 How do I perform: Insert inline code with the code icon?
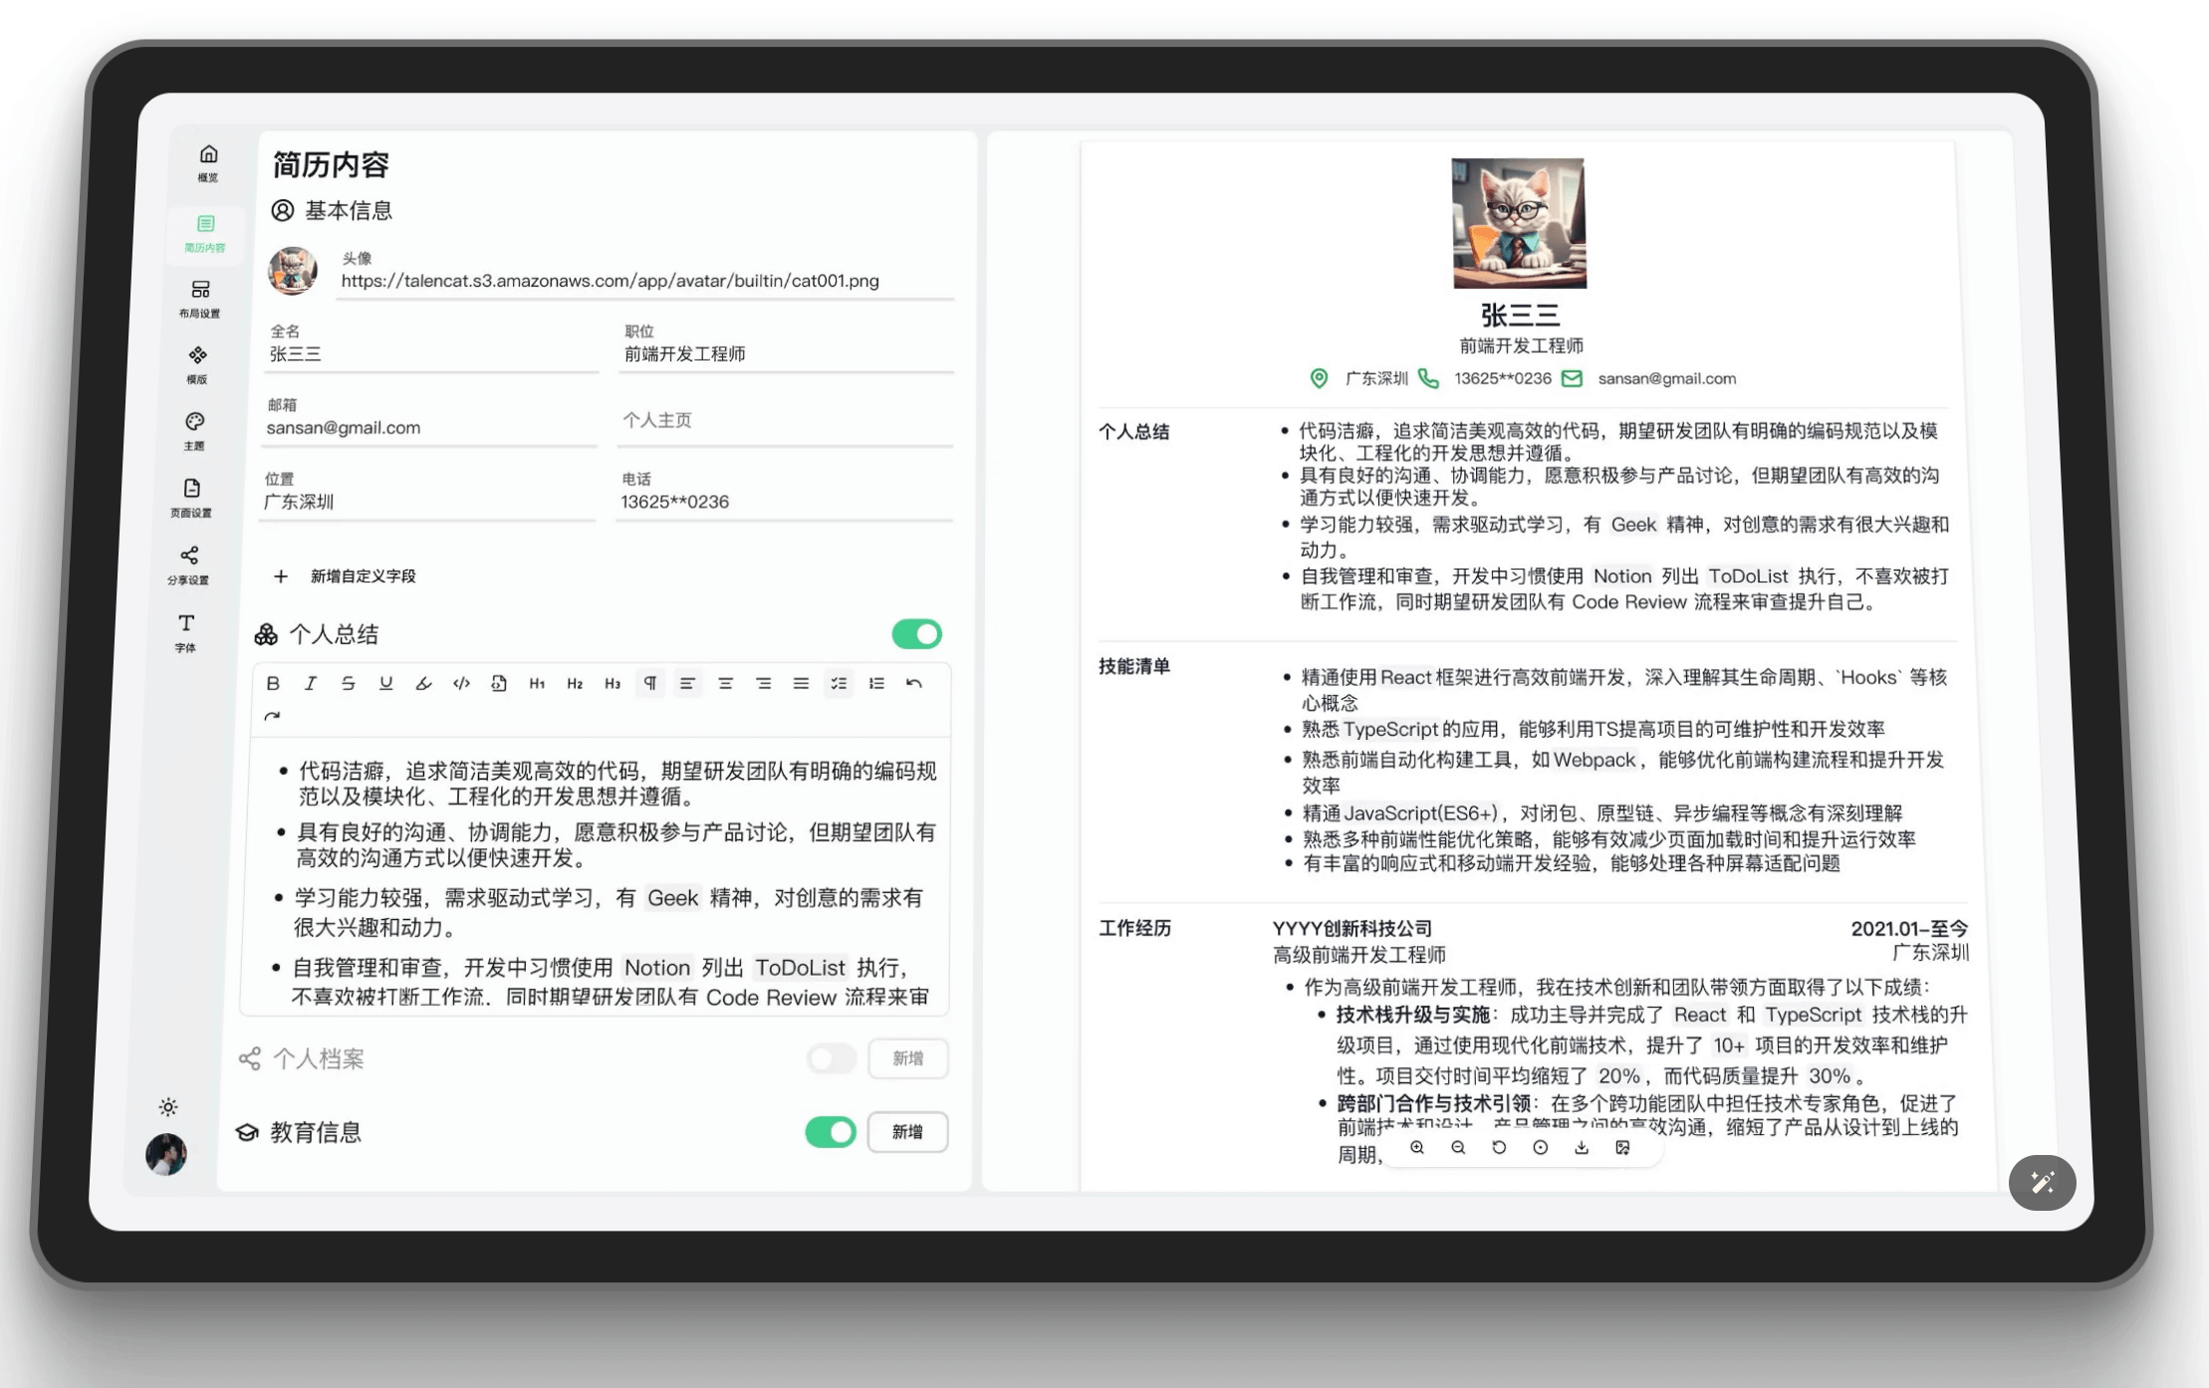pyautogui.click(x=461, y=683)
